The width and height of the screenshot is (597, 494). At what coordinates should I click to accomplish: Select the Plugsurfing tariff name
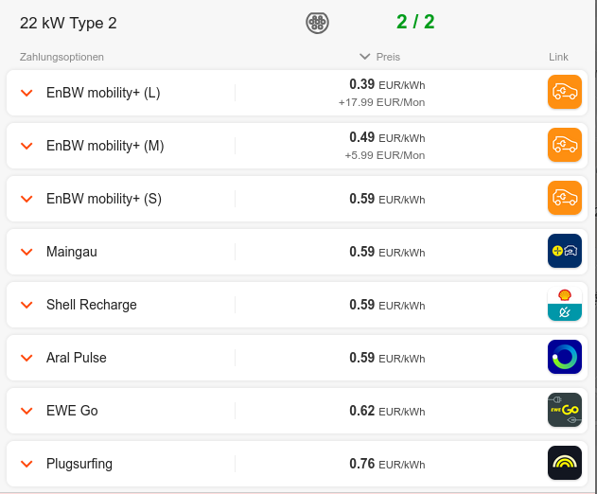[x=79, y=464]
